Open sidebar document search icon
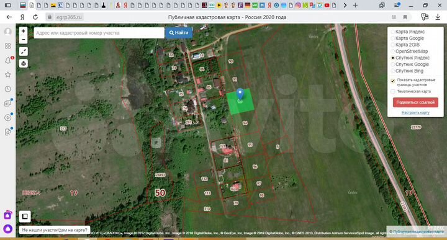This screenshot has height=240, width=447. (x=8, y=132)
